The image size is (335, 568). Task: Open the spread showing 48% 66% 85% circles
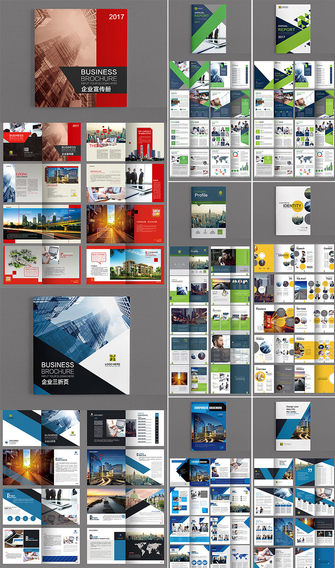click(x=189, y=556)
